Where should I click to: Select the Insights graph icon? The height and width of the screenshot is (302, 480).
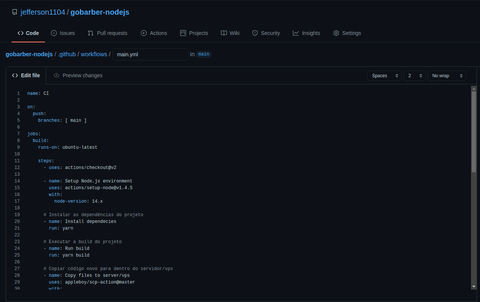296,33
